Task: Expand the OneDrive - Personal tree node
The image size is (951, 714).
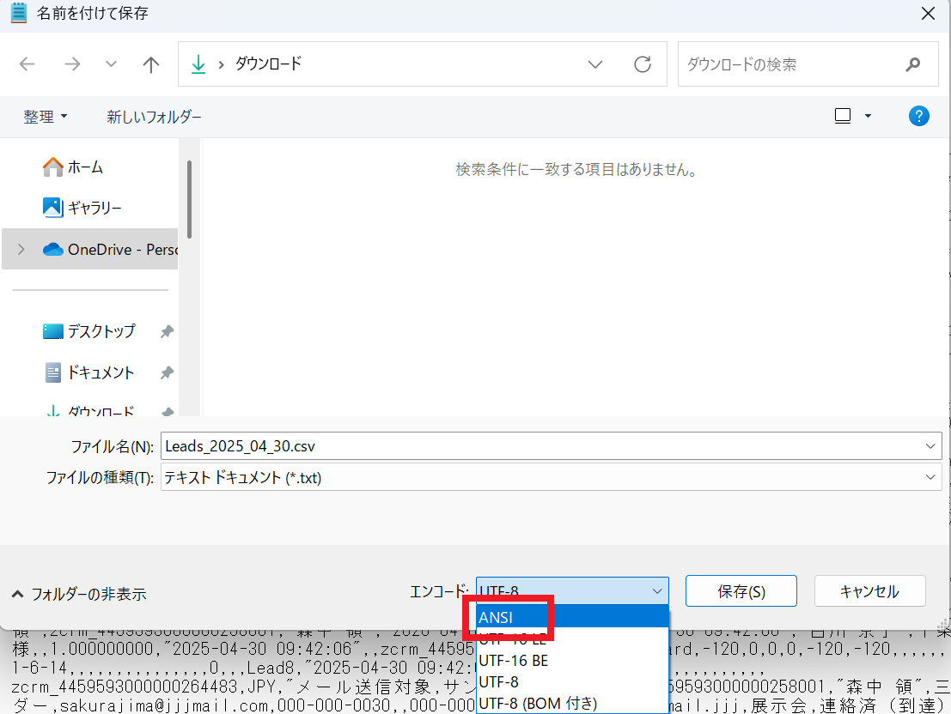Action: coord(21,249)
